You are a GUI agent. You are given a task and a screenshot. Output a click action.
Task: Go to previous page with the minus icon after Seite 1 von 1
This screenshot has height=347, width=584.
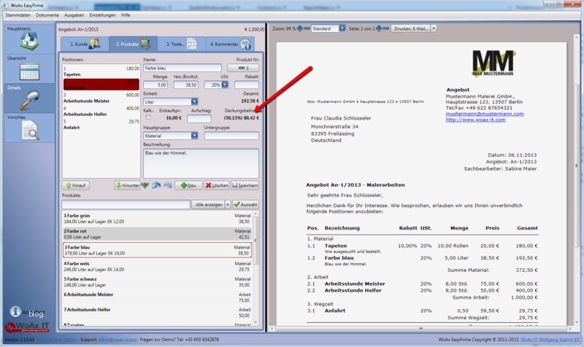[x=386, y=28]
